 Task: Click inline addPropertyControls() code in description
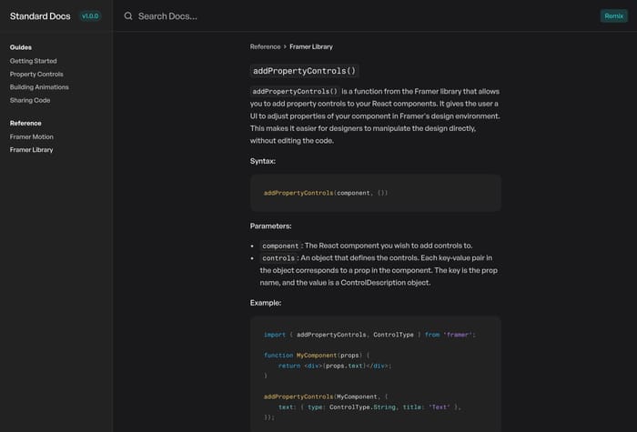(295, 91)
